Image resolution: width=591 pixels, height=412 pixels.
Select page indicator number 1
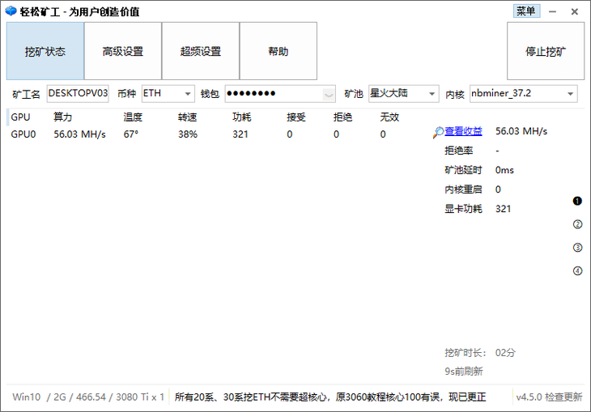pyautogui.click(x=577, y=201)
